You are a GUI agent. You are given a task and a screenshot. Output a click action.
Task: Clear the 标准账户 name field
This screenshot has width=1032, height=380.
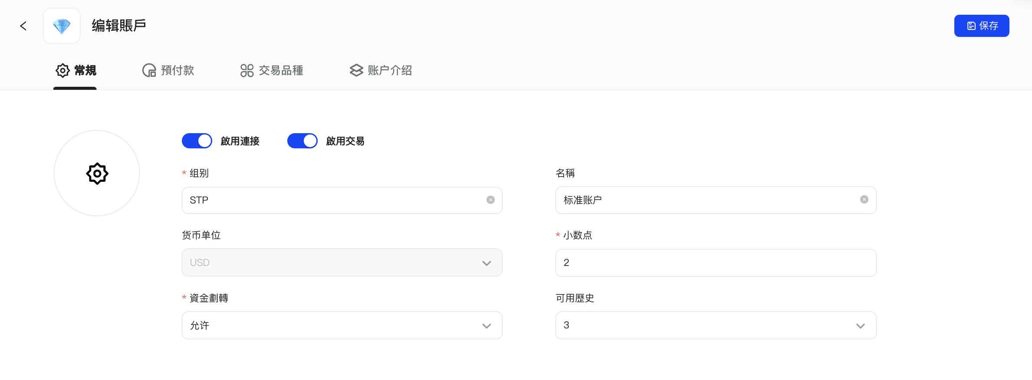click(x=864, y=200)
